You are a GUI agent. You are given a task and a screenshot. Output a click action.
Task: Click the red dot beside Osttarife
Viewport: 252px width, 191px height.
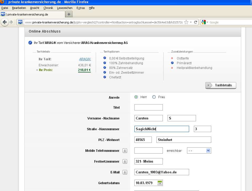pyautogui.click(x=172, y=58)
